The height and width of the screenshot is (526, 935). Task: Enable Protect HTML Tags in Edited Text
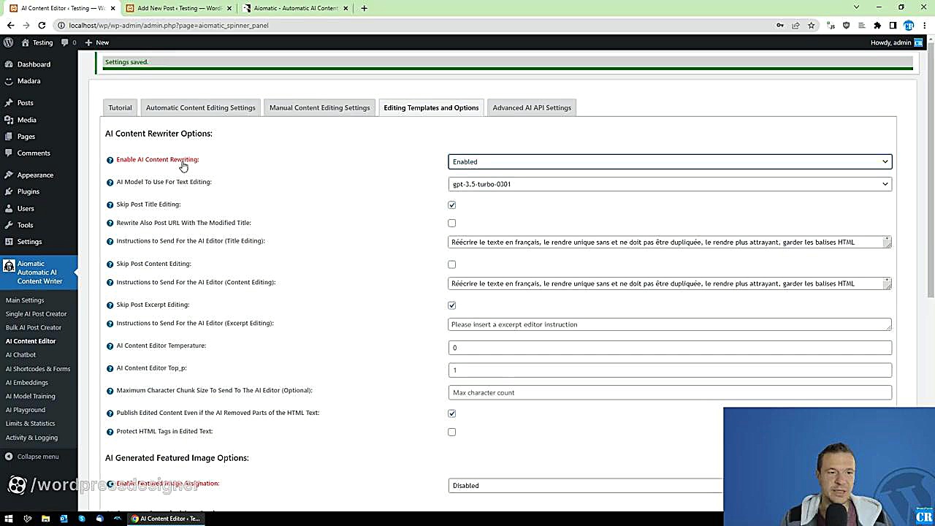[x=451, y=432]
